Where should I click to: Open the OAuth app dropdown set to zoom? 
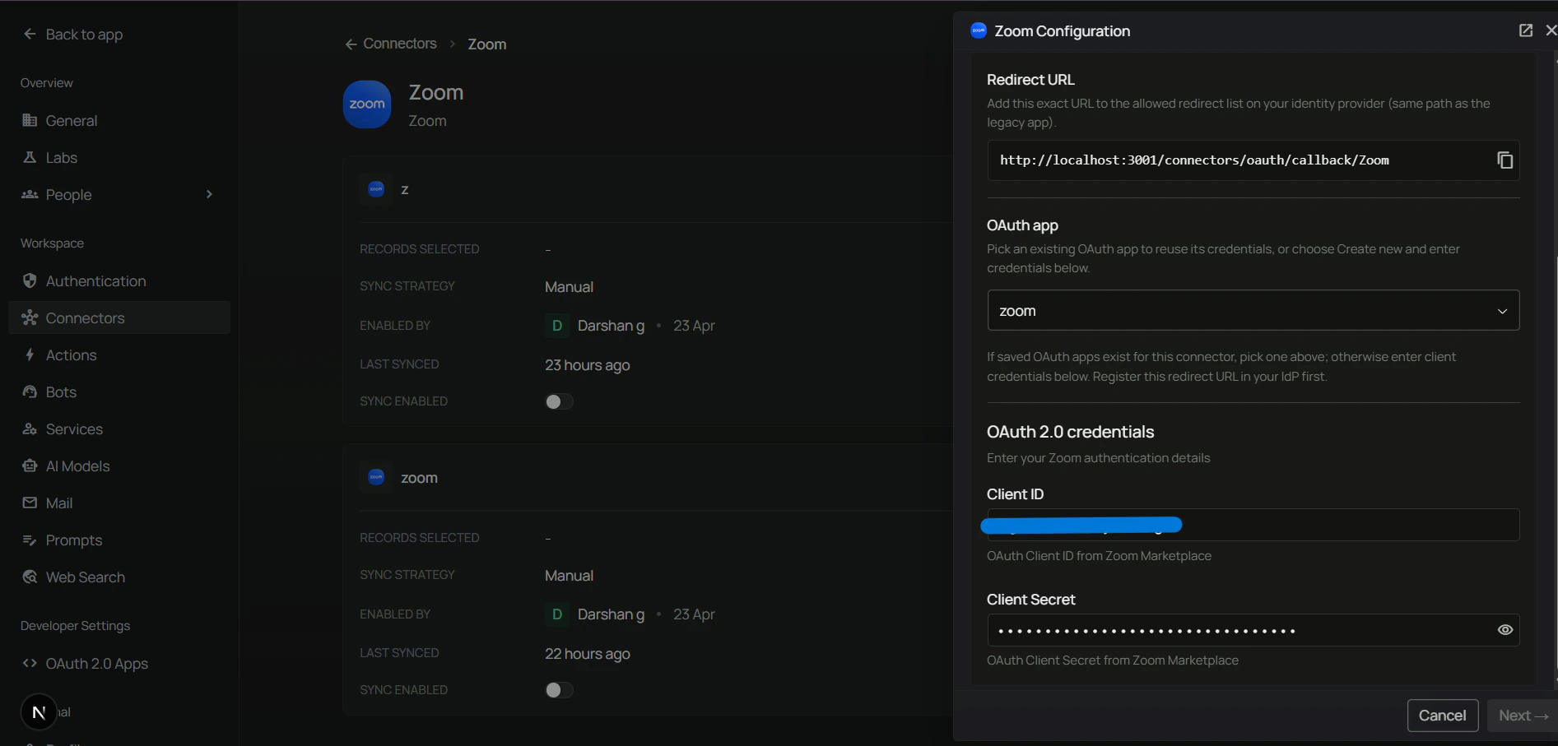coord(1253,311)
